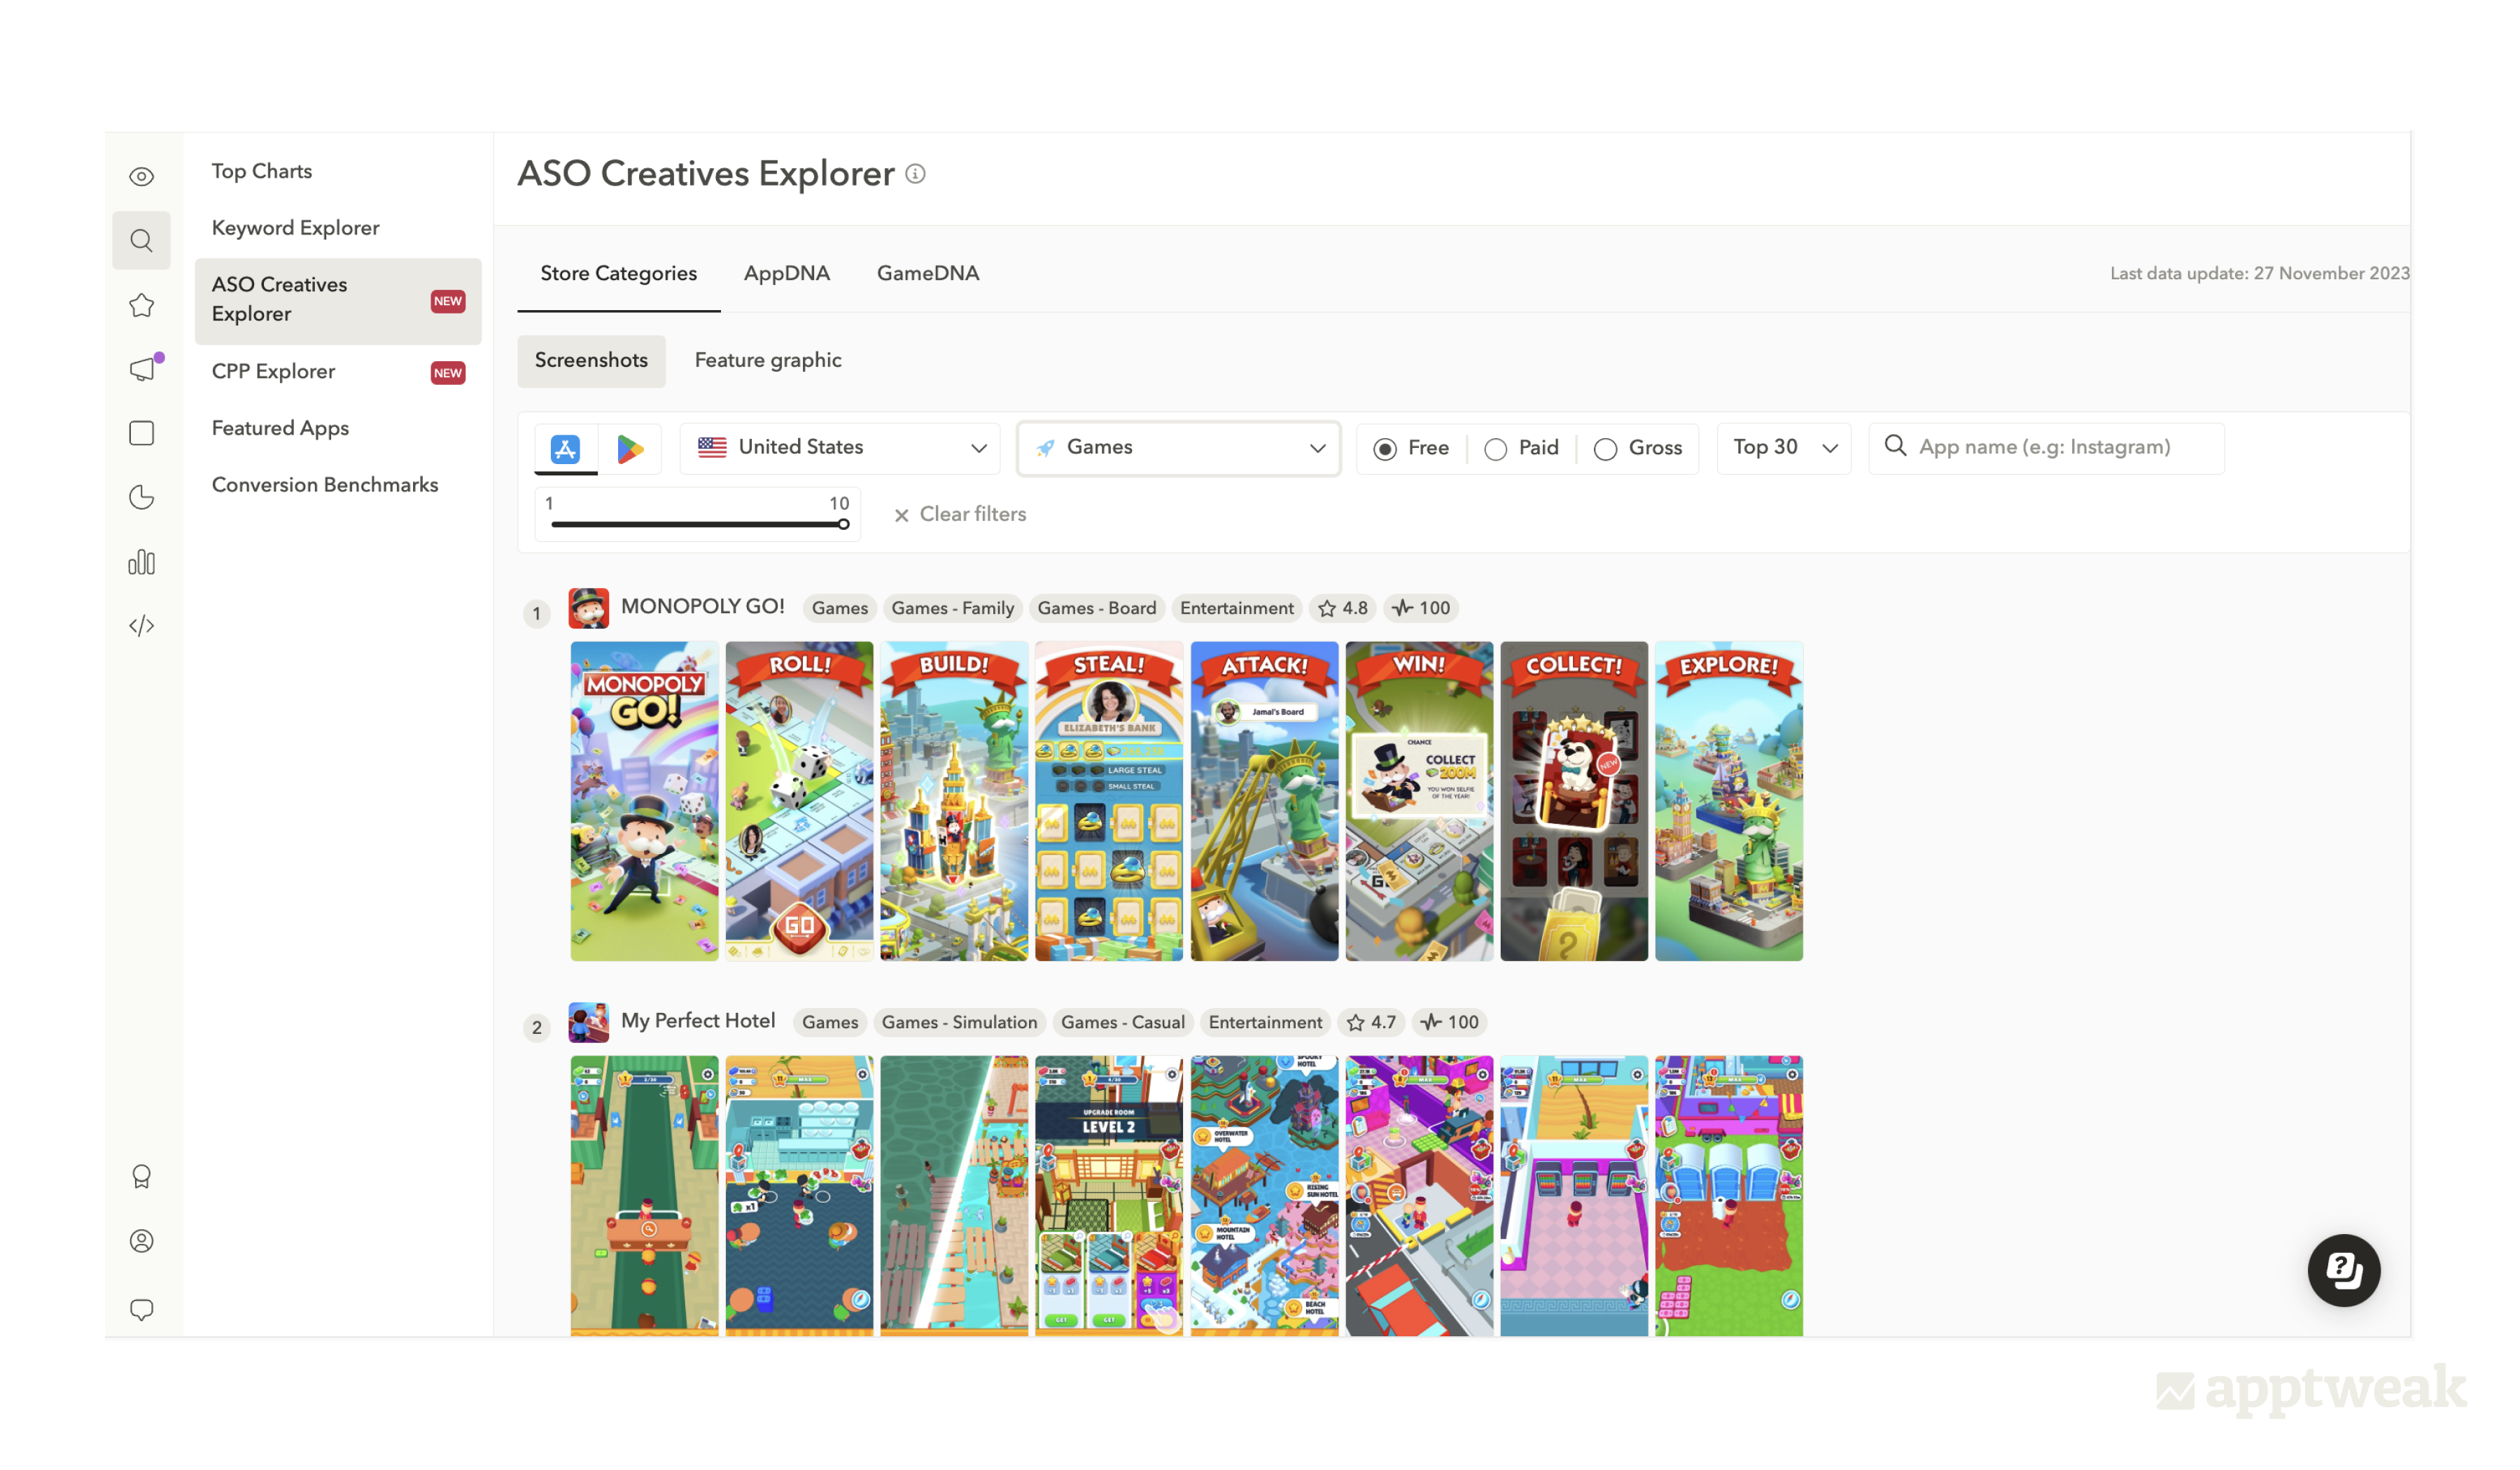Open the star favorites icon in sidebar
This screenshot has height=1470, width=2520.
[x=142, y=305]
